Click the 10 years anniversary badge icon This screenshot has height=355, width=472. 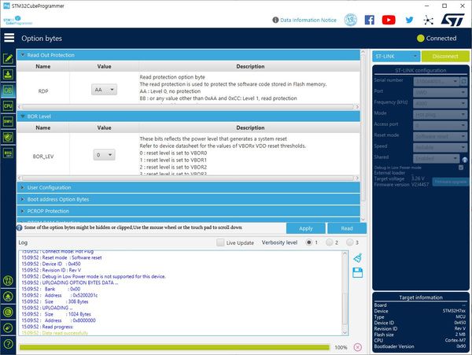point(350,20)
